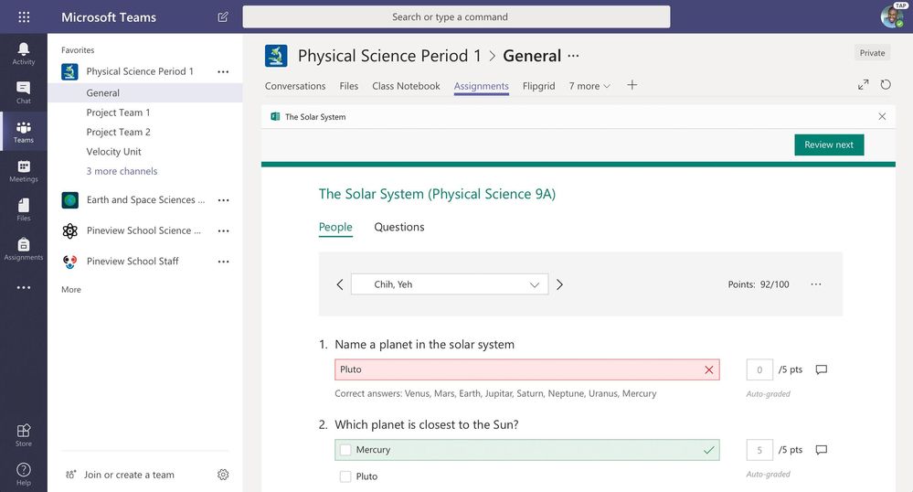Open more options for Earth and Space Sciences
913x492 pixels.
tap(223, 200)
